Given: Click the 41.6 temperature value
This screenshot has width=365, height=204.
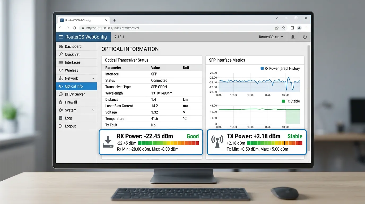Looking at the screenshot, I should tap(154, 119).
